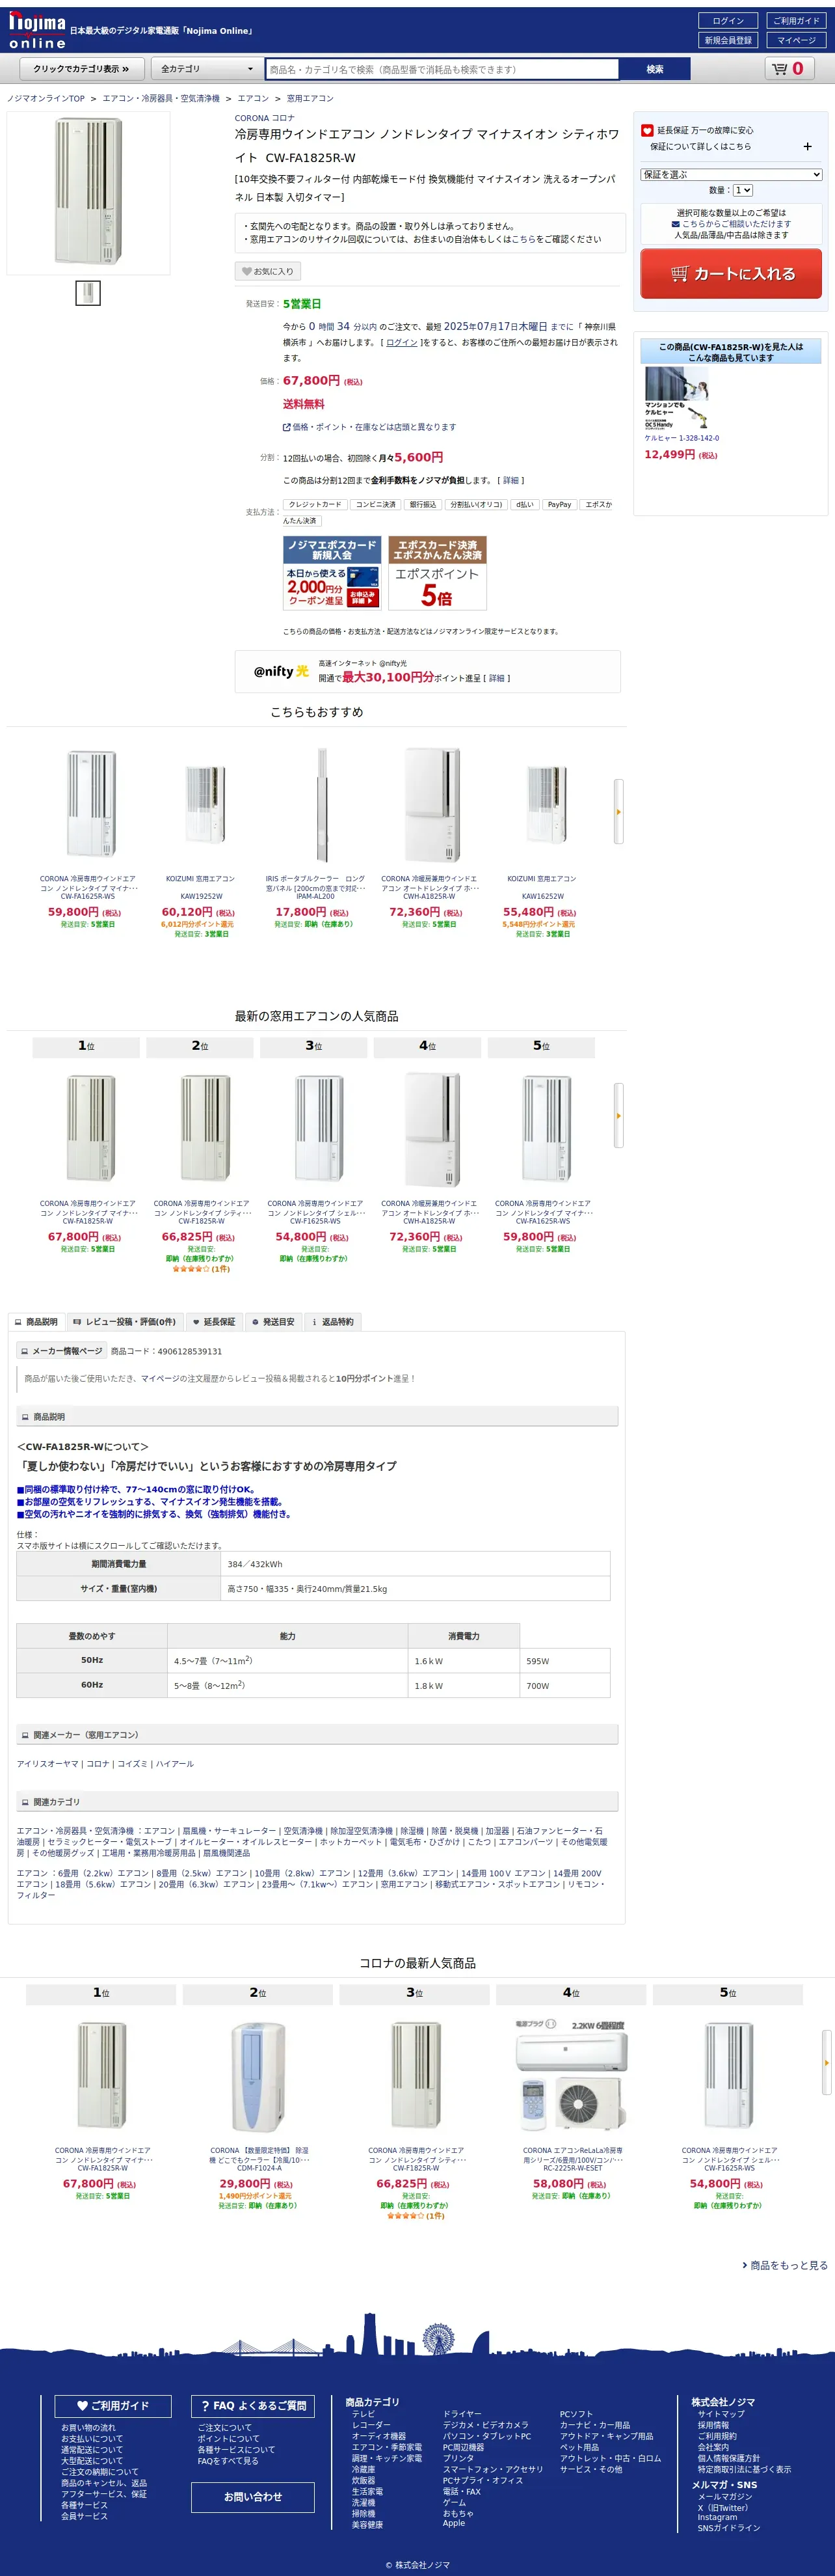This screenshot has height=2576, width=835.
Task: Open 商品をもっと見る link
Action: pos(785,2265)
